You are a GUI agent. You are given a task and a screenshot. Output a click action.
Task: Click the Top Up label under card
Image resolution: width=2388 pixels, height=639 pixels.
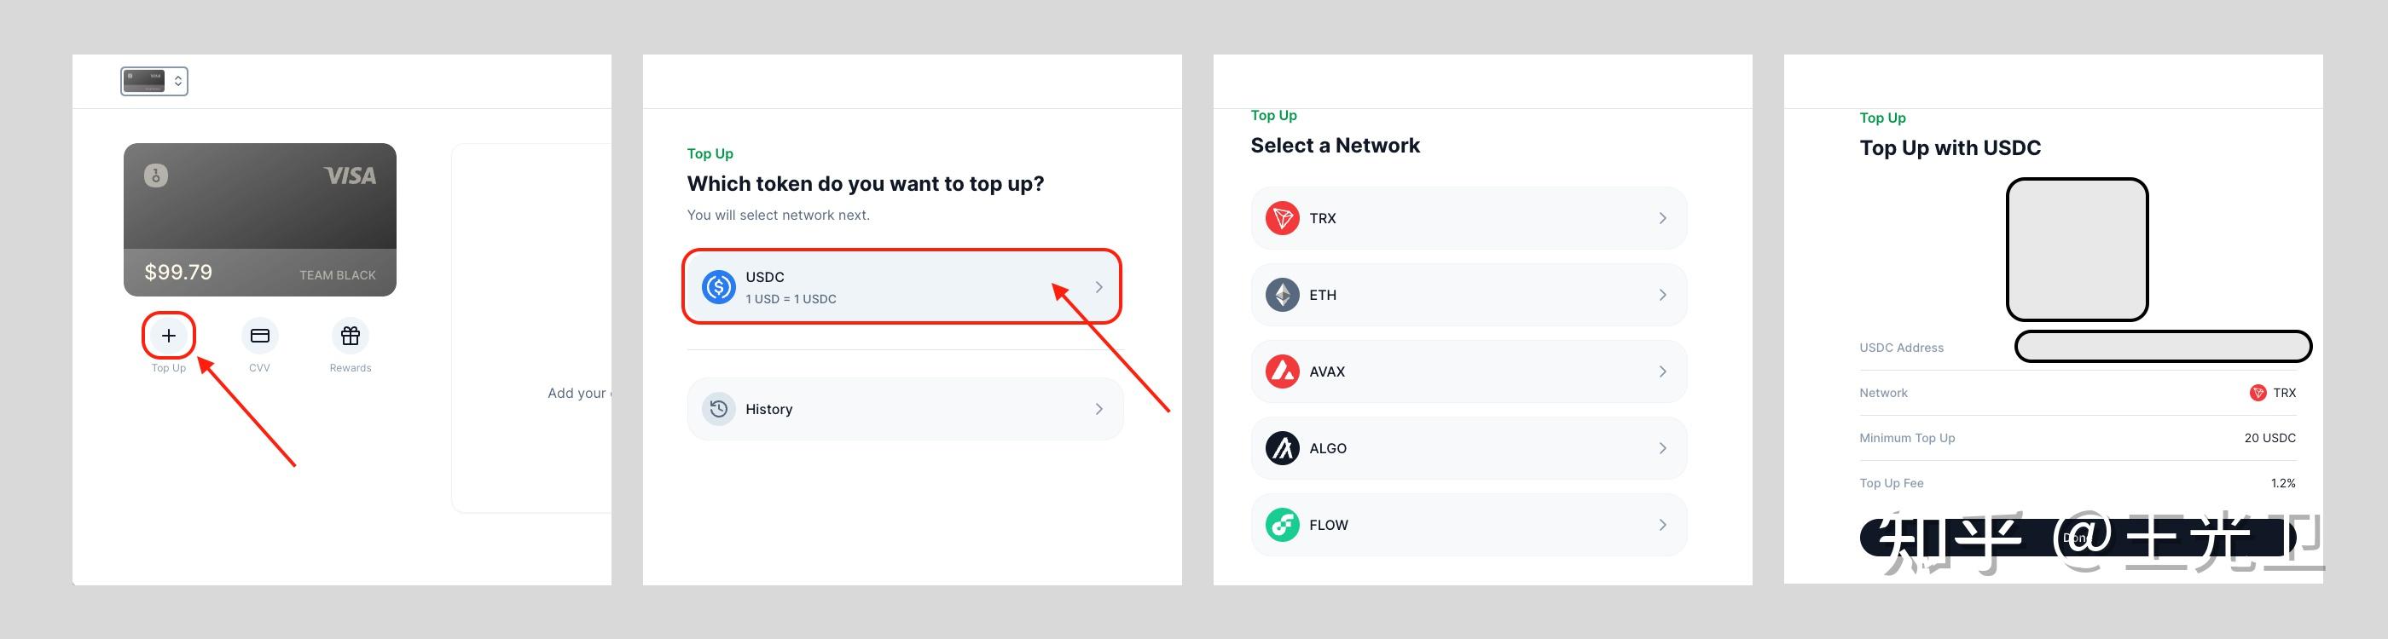coord(169,368)
